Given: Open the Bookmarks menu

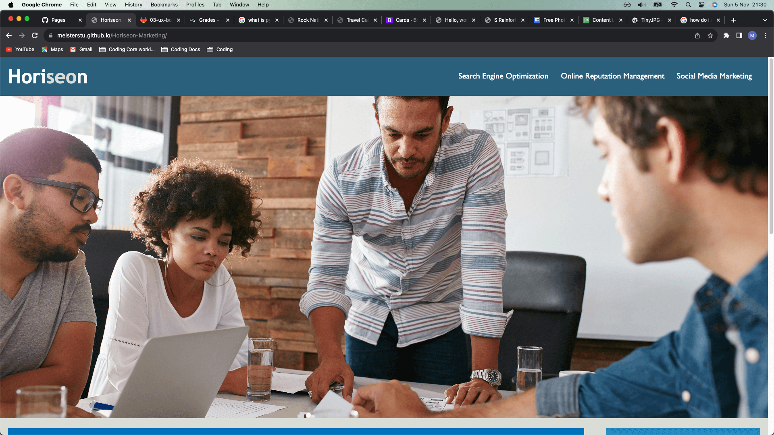Looking at the screenshot, I should click(x=164, y=5).
